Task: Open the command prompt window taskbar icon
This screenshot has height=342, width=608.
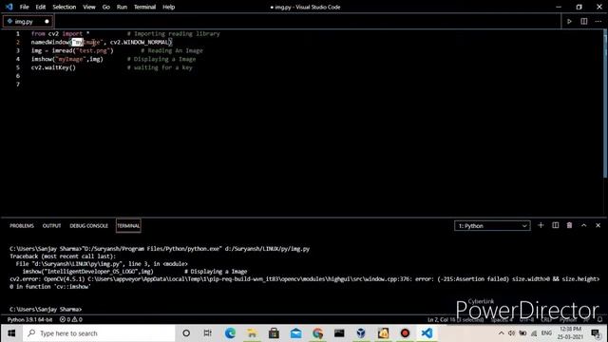Action: 339,333
